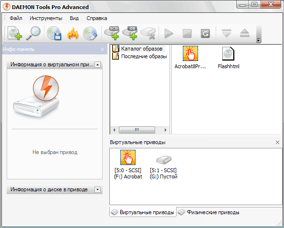The image size is (284, 228).
Task: Maximize the DAEMON Tools window
Action: (x=254, y=4)
